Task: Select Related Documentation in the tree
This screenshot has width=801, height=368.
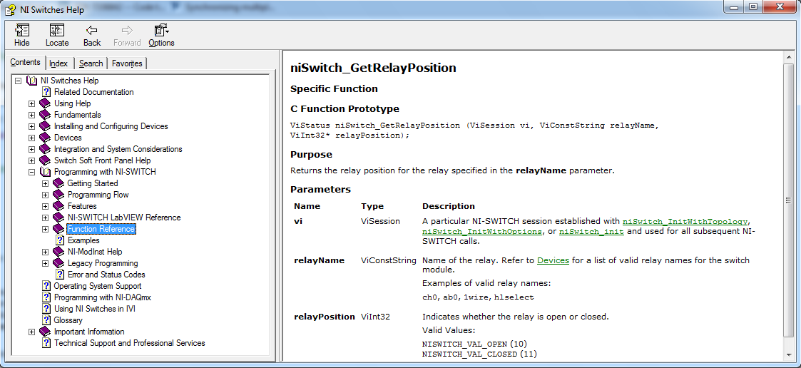Action: pos(94,92)
